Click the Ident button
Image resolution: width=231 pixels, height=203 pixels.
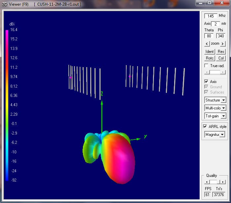210,52
